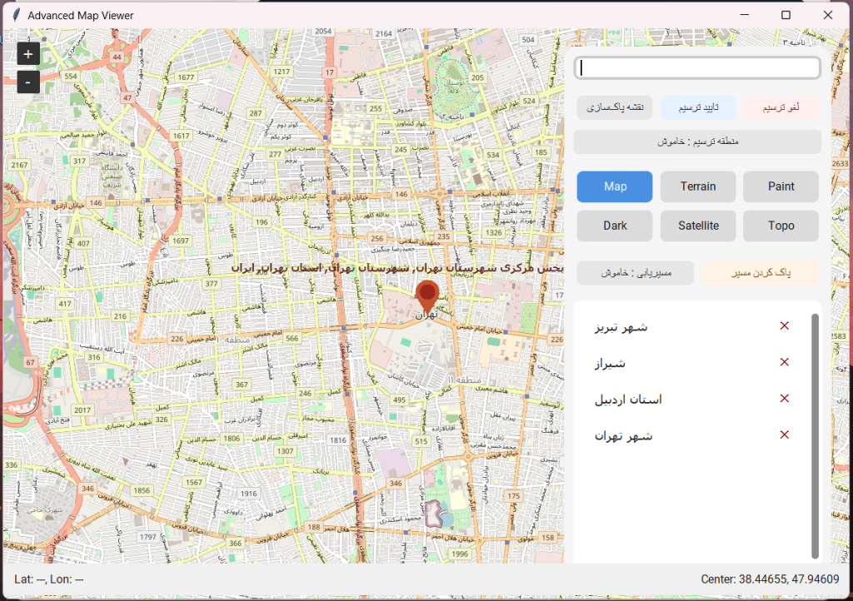Choose the Satellite map layer
Image resolution: width=853 pixels, height=601 pixels.
698,226
